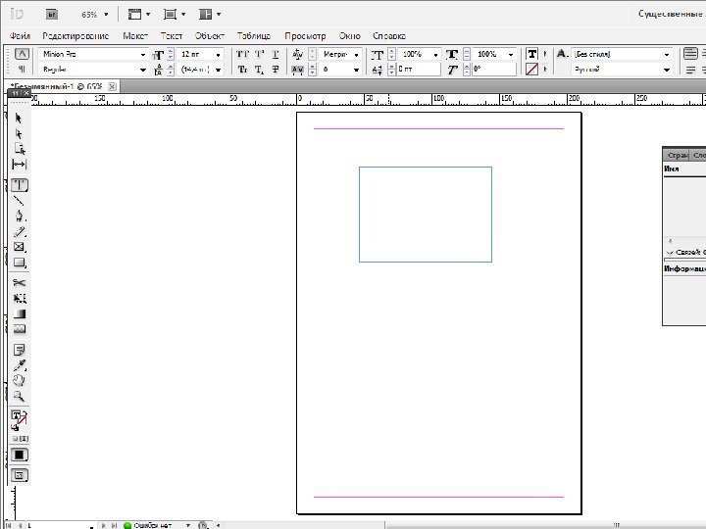Click the Underline button

(276, 54)
